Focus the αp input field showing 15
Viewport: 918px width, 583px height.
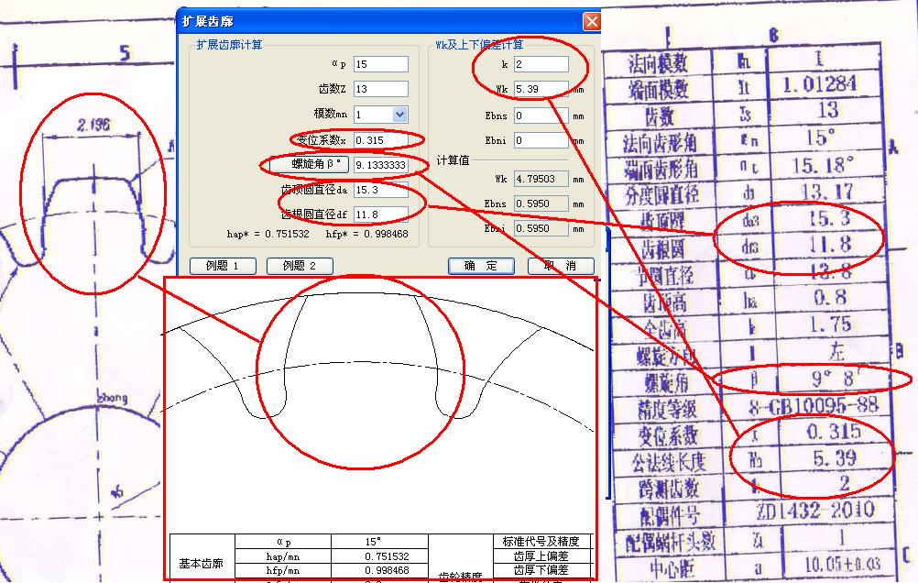[x=380, y=64]
